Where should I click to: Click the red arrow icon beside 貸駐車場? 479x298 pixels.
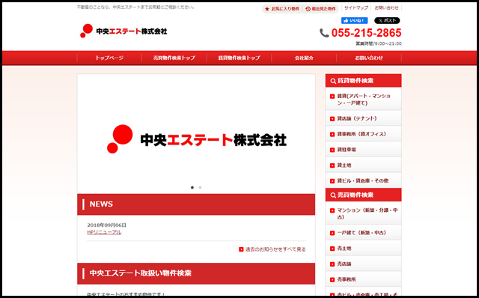click(x=332, y=150)
